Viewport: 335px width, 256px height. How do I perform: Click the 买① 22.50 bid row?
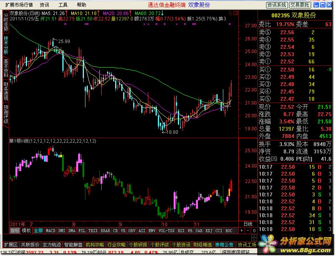tap(295, 70)
